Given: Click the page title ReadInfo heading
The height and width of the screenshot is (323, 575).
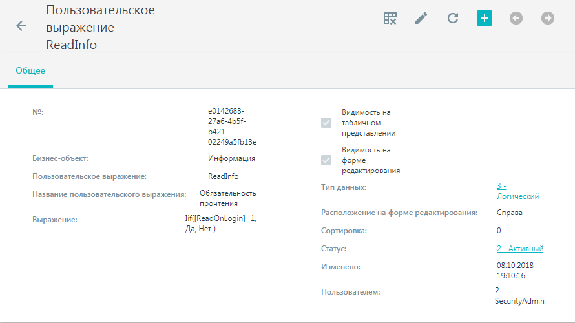Looking at the screenshot, I should click(100, 28).
